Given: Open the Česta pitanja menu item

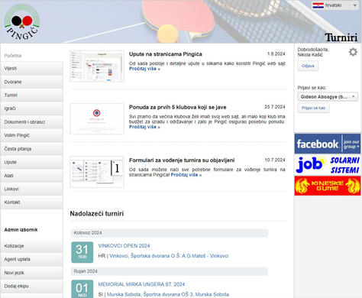Looking at the screenshot, I should pos(31,149).
